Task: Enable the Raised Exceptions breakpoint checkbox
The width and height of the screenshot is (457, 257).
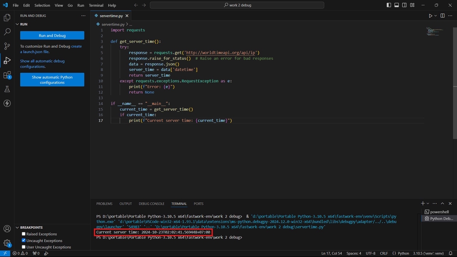Action: point(24,234)
